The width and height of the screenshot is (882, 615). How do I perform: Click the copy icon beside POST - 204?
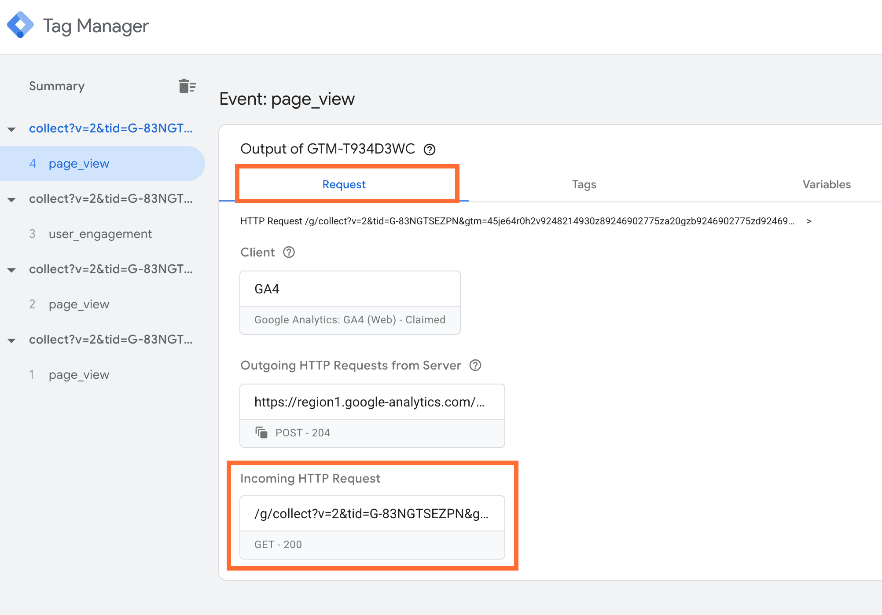[261, 432]
